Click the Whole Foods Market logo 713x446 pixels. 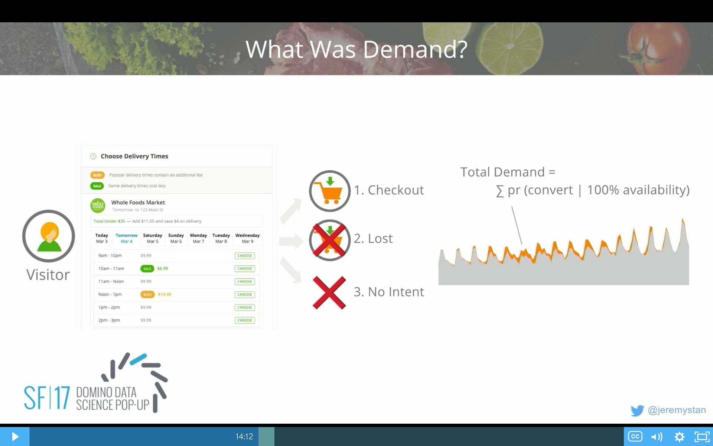[x=98, y=206]
